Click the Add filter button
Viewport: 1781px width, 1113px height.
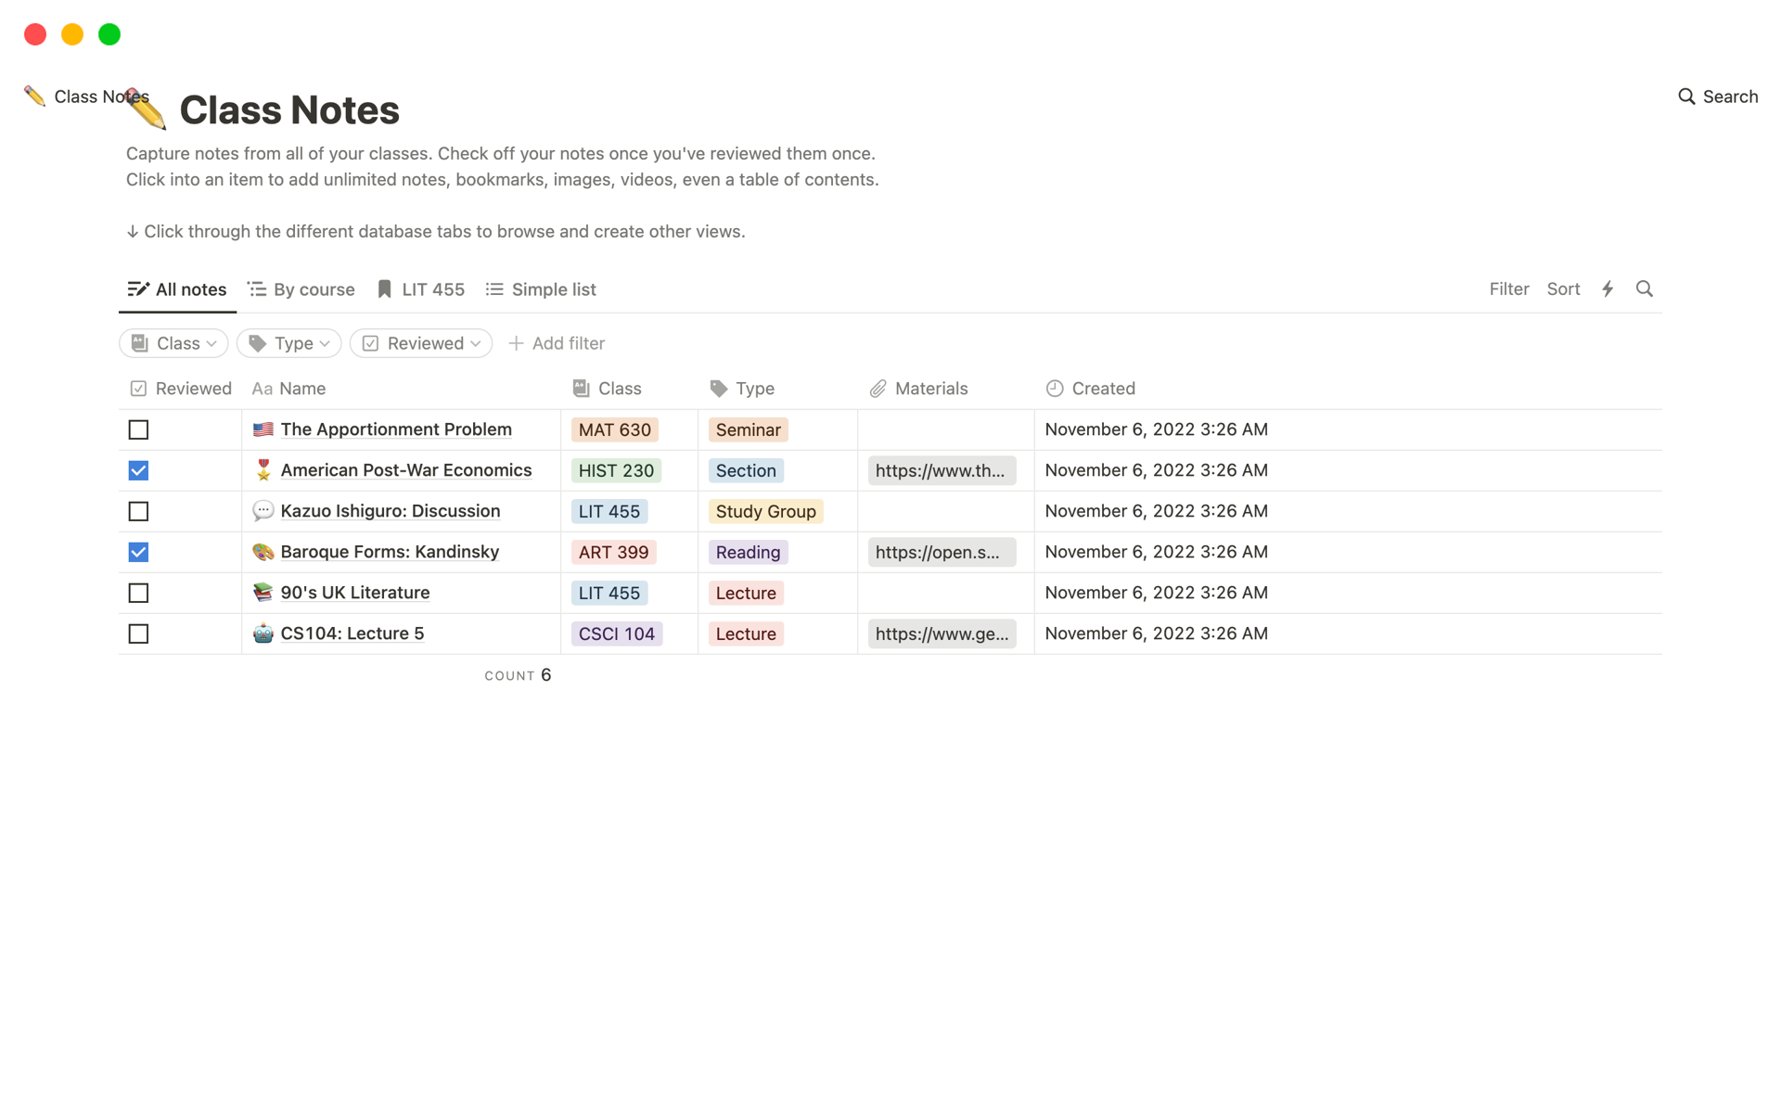click(557, 343)
